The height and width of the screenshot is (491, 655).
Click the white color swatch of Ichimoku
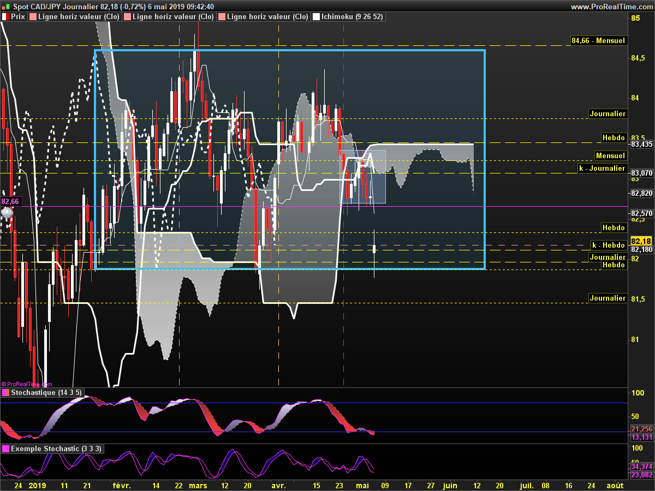coord(316,17)
